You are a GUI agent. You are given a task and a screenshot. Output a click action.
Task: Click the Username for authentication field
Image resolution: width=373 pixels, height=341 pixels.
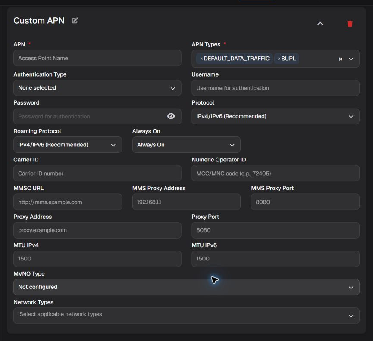[x=276, y=88]
